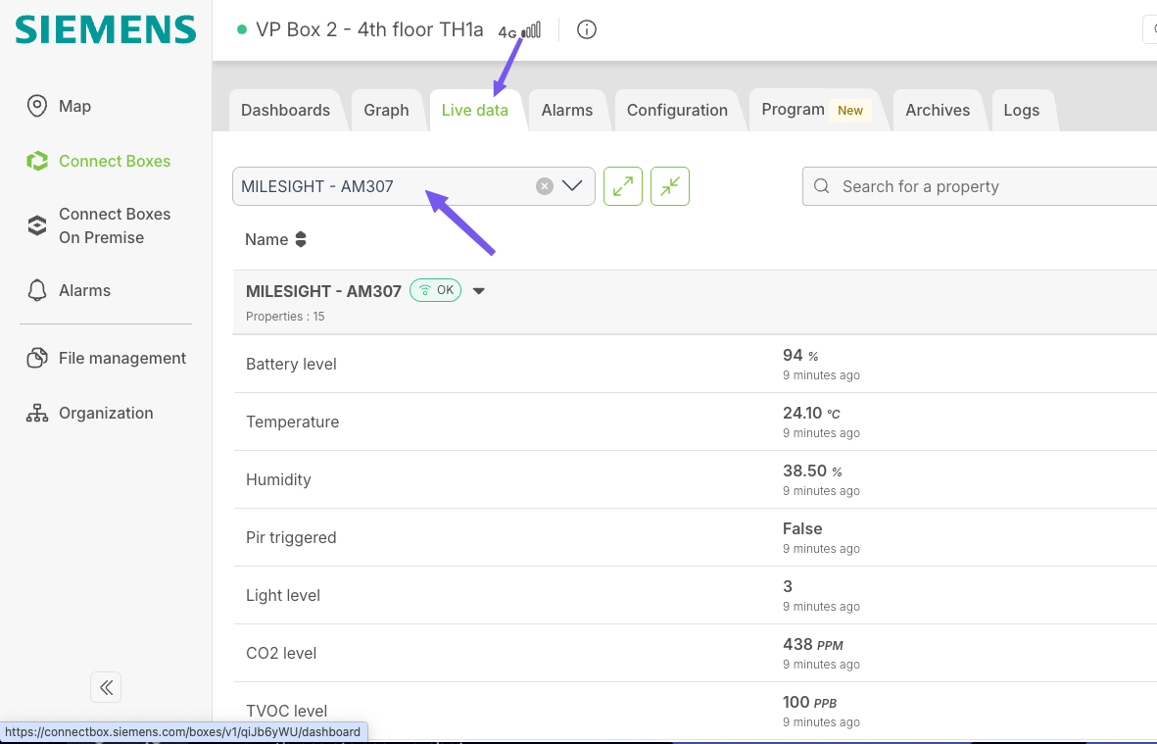This screenshot has width=1157, height=744.
Task: Open the device selector dropdown chevron
Action: coord(572,186)
